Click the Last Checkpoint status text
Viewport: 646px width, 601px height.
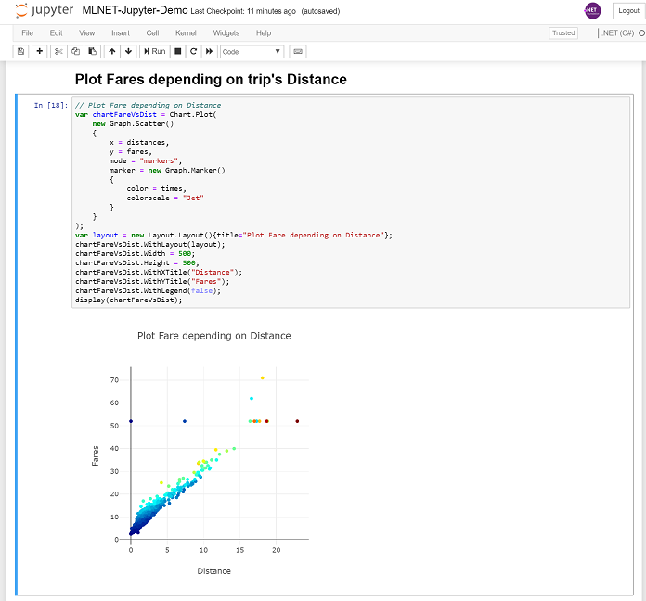point(243,11)
